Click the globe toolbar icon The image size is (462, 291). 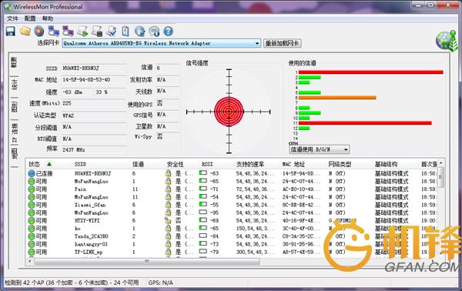140,31
